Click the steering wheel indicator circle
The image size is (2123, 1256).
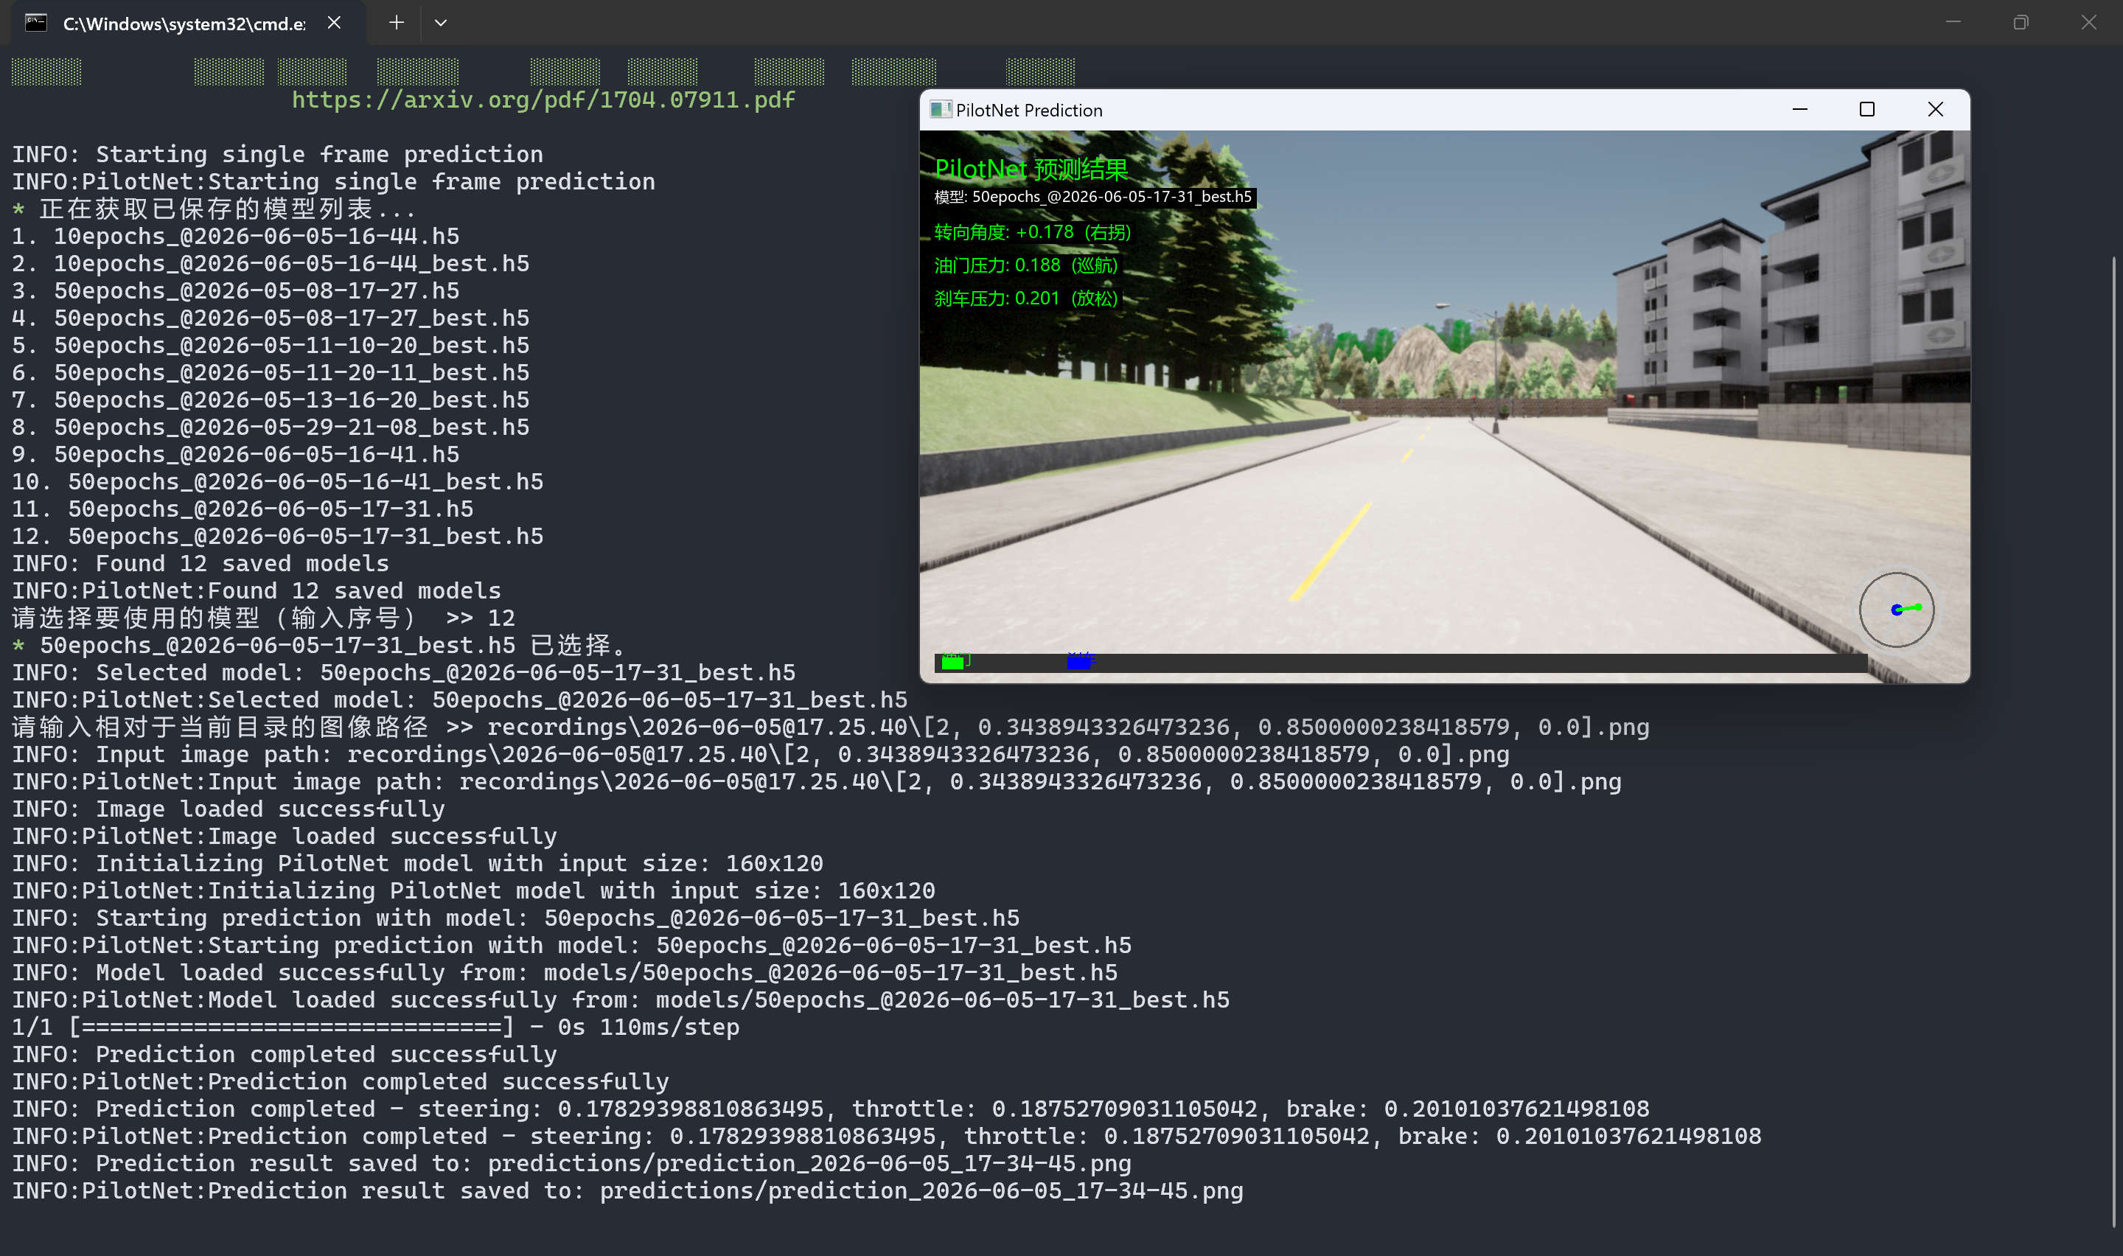(x=1896, y=610)
